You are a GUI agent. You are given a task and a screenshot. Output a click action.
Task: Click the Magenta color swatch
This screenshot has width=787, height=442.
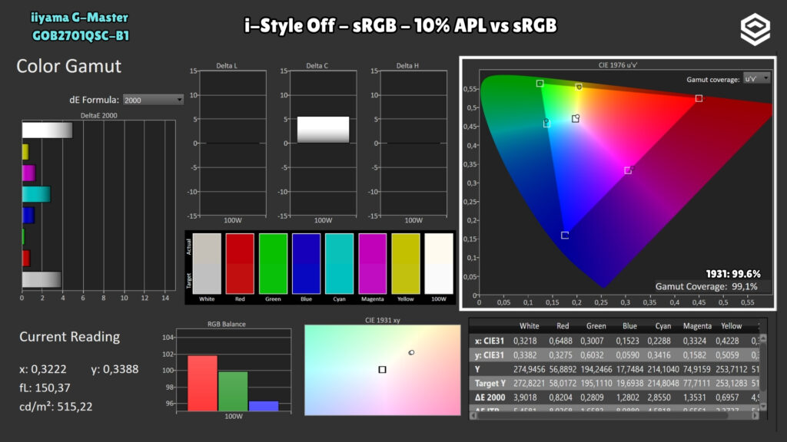373,264
